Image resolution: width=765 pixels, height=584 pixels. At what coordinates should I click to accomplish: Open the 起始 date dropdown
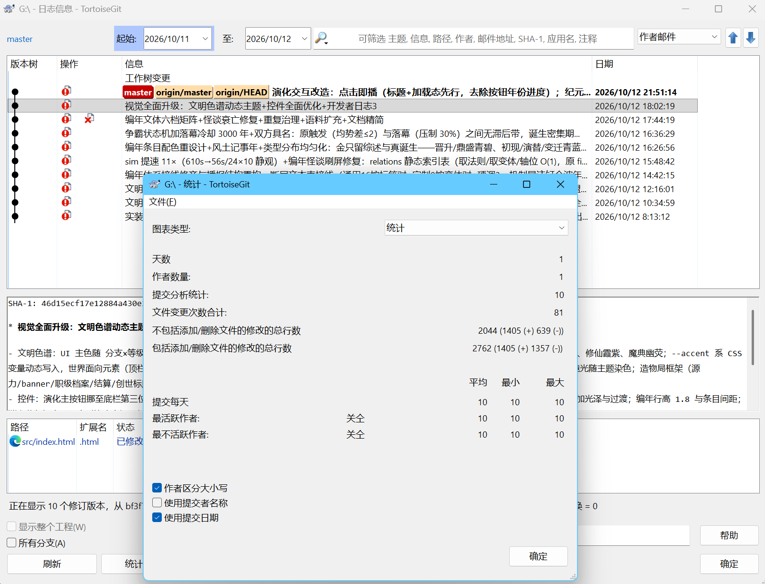click(x=205, y=39)
